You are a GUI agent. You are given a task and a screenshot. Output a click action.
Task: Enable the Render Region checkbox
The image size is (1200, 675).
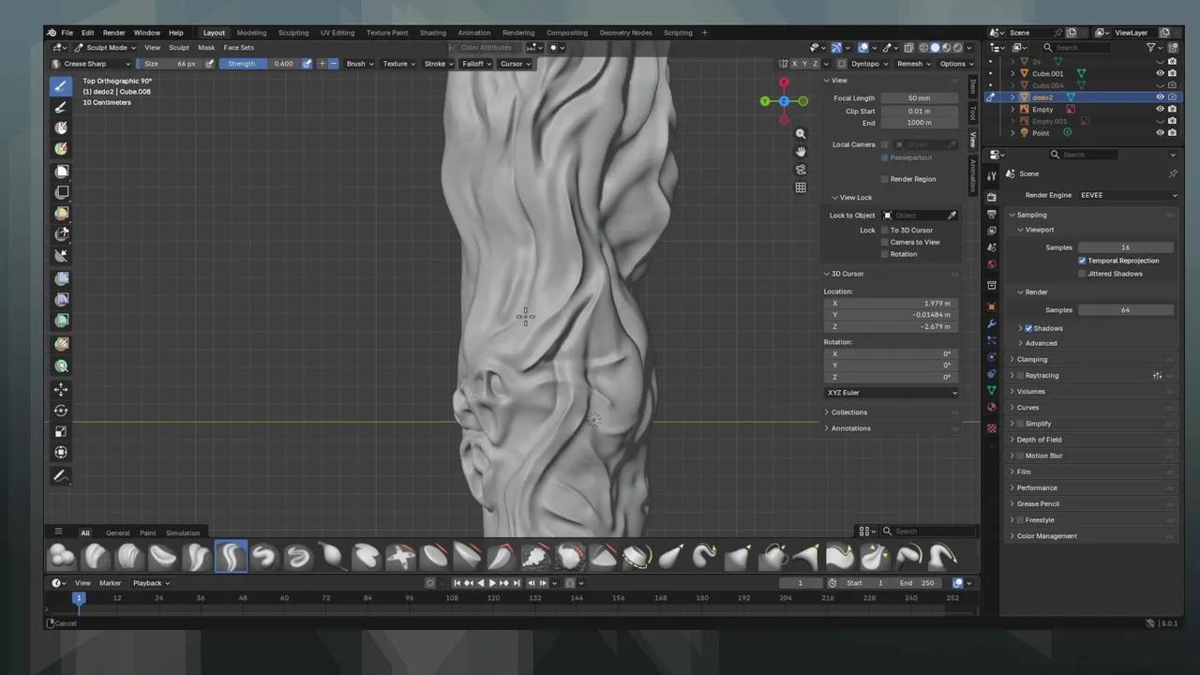(x=884, y=179)
